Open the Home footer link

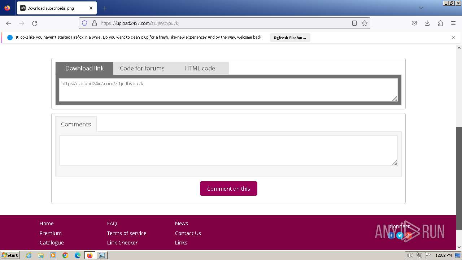(x=47, y=224)
